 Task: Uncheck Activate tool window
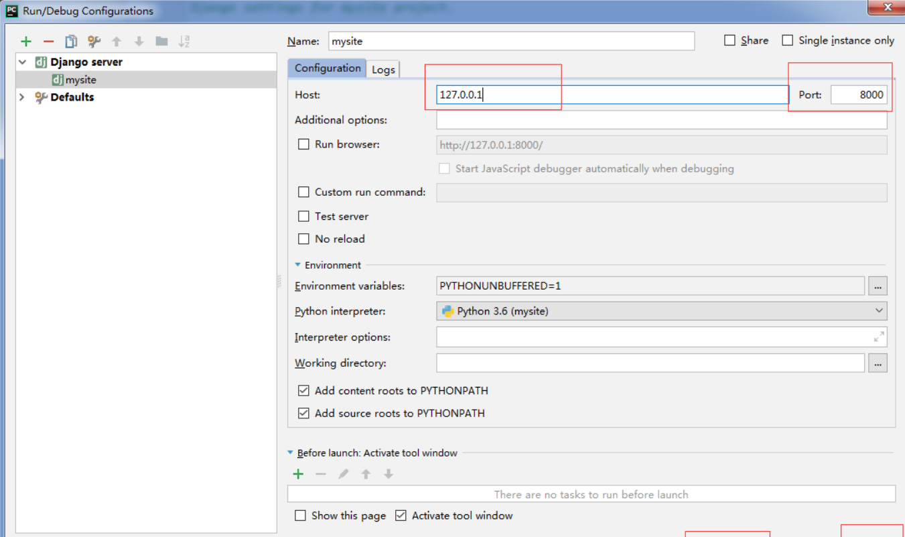[401, 516]
